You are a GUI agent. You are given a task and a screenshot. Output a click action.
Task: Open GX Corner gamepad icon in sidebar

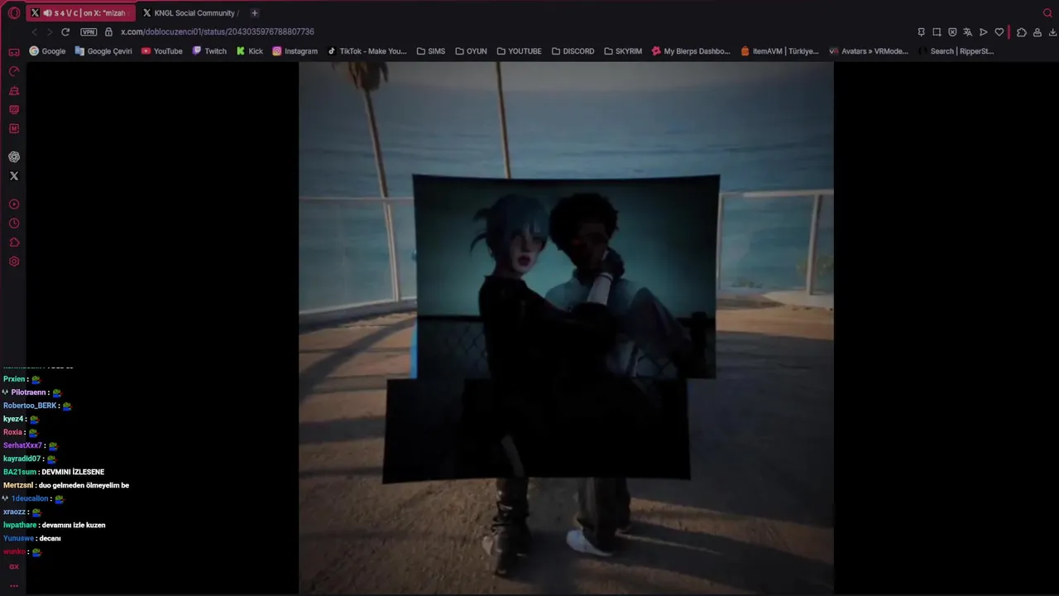14,52
